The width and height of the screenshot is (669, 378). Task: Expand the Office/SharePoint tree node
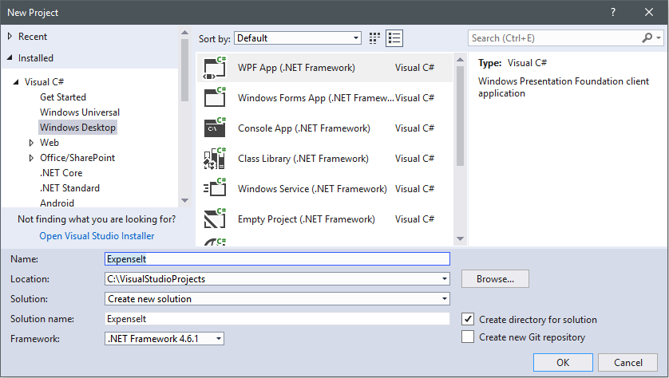click(x=31, y=158)
